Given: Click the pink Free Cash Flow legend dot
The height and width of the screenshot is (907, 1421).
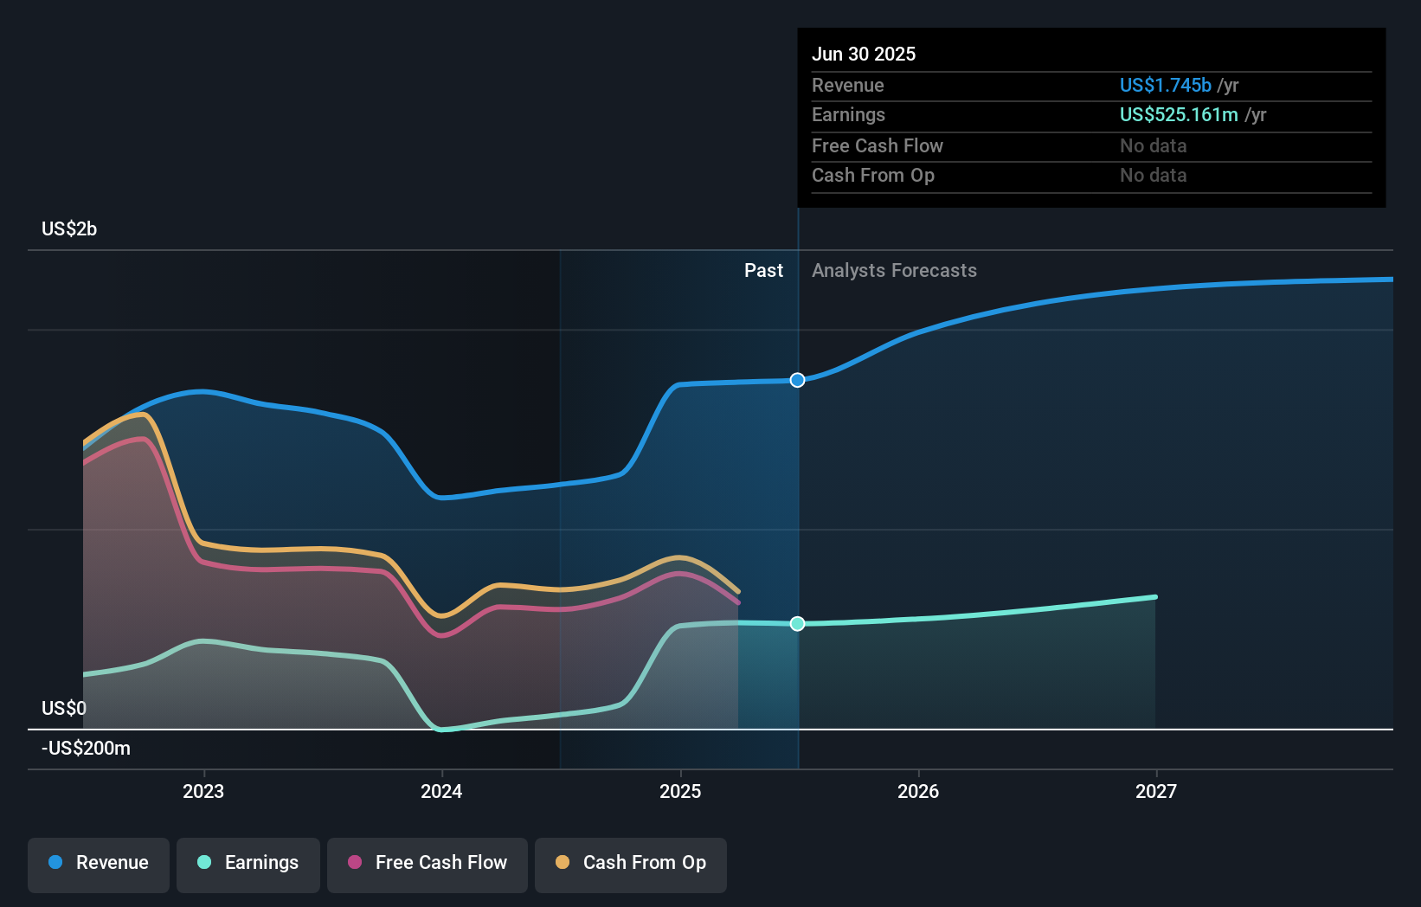Looking at the screenshot, I should tap(355, 862).
